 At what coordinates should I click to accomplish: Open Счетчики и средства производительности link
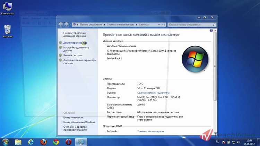75,128
